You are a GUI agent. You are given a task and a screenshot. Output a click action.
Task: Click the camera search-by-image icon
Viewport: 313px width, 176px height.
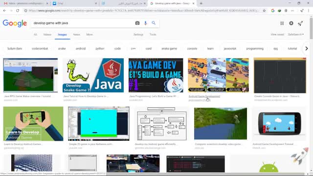pos(137,23)
